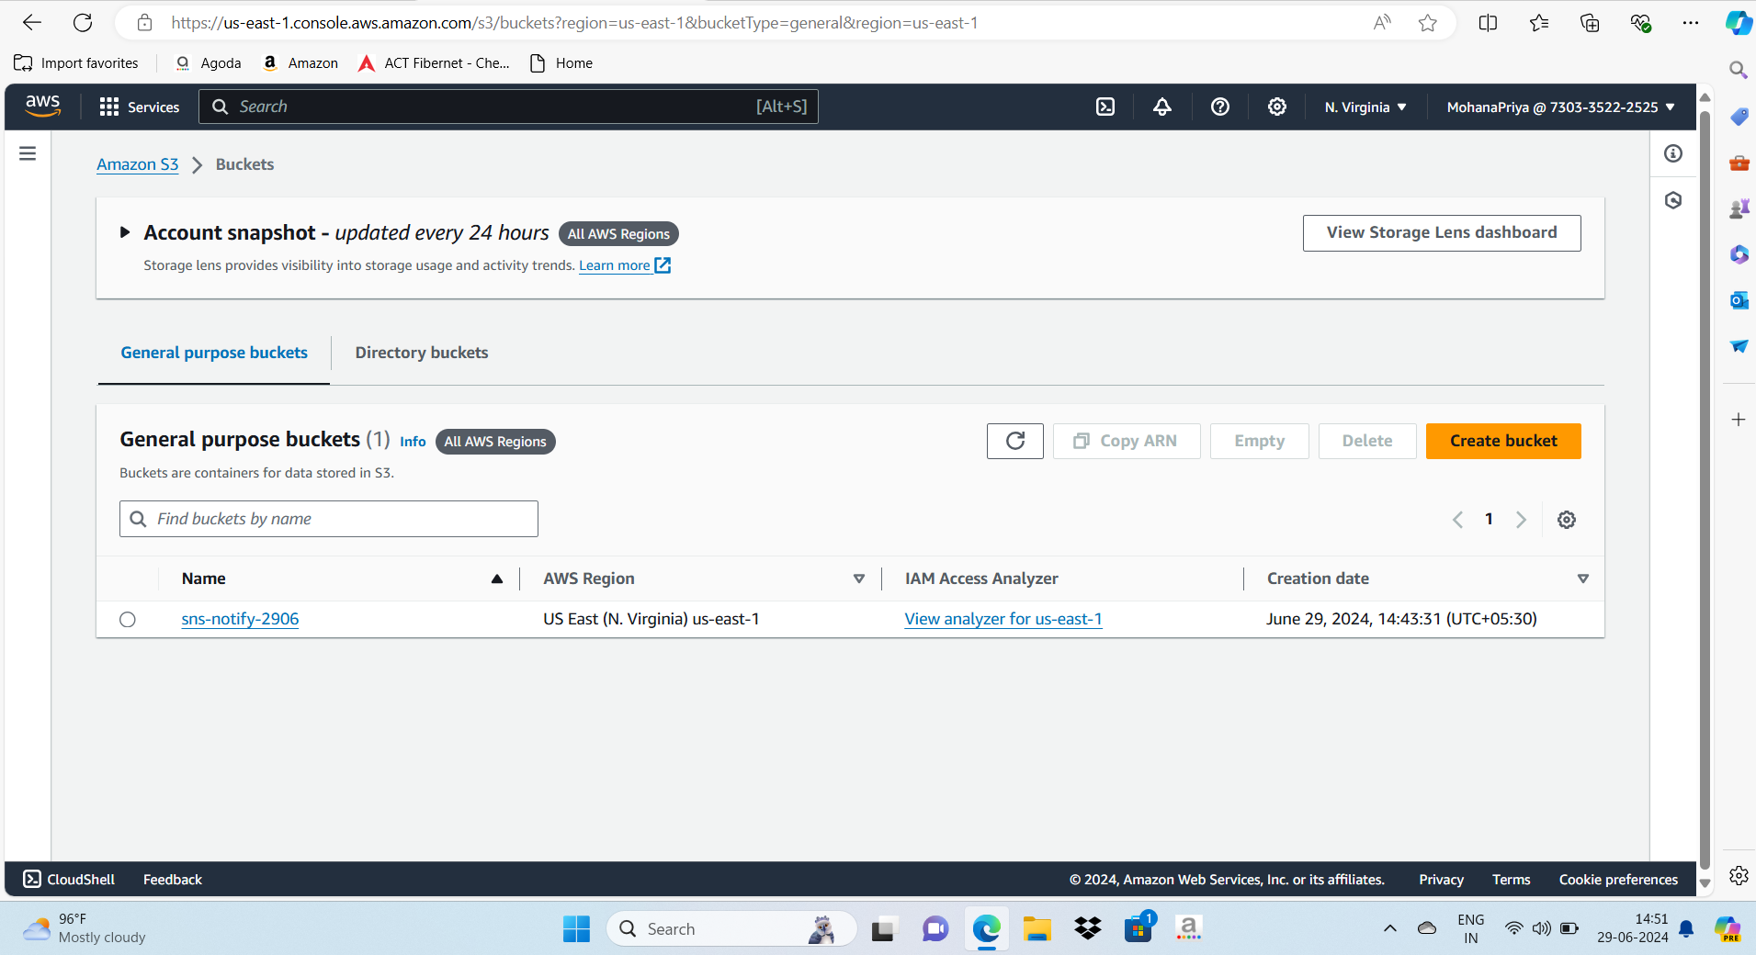Open the Feedback link in footer
The width and height of the screenshot is (1756, 955).
[173, 880]
